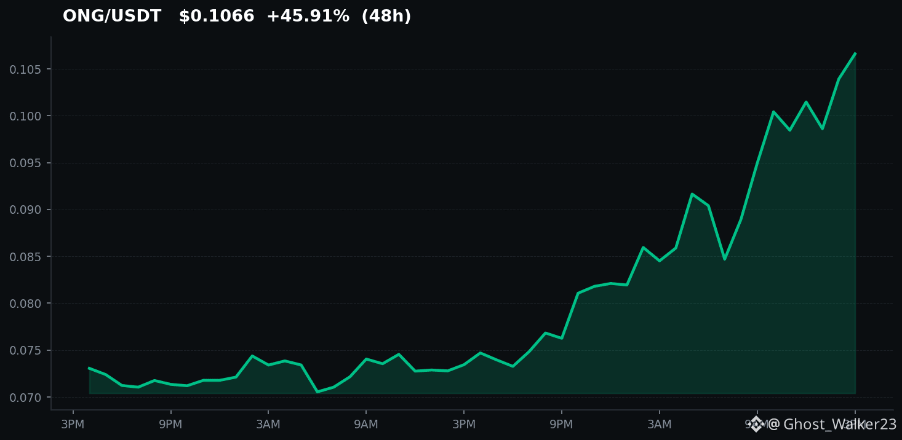The height and width of the screenshot is (440, 902).
Task: Click the +45.91% change value
Action: [x=308, y=17]
